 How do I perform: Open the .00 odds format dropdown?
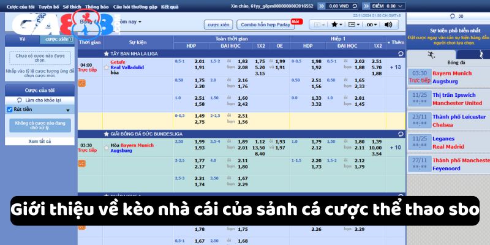[x=371, y=24]
